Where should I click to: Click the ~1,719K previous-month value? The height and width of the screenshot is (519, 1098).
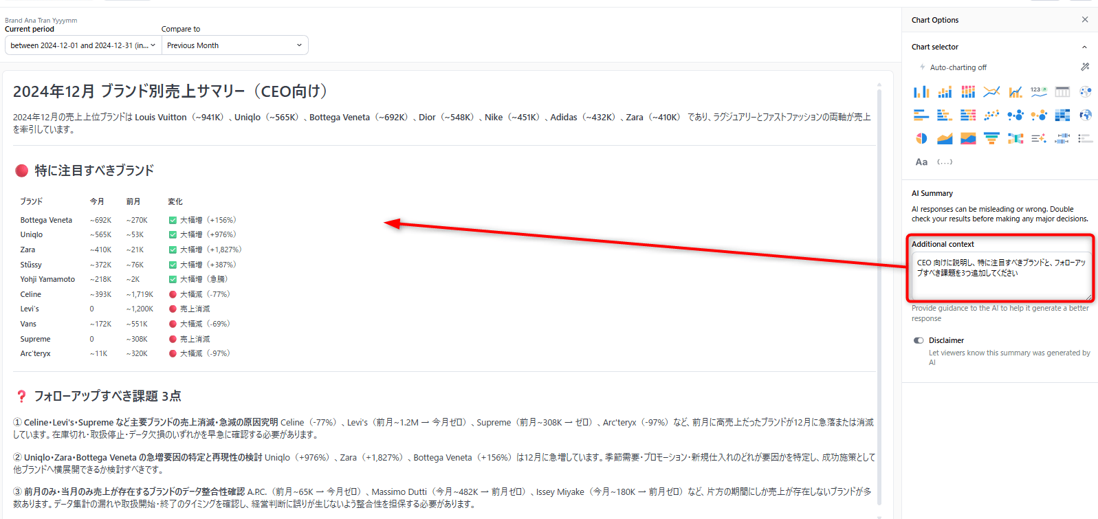click(140, 294)
